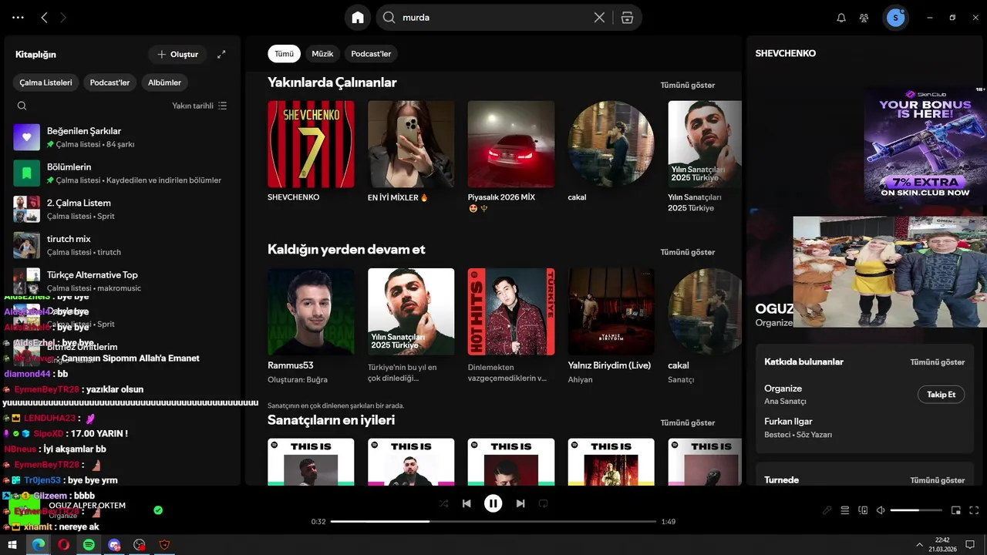Image resolution: width=987 pixels, height=555 pixels.
Task: Open the mini player icon
Action: coord(956,510)
